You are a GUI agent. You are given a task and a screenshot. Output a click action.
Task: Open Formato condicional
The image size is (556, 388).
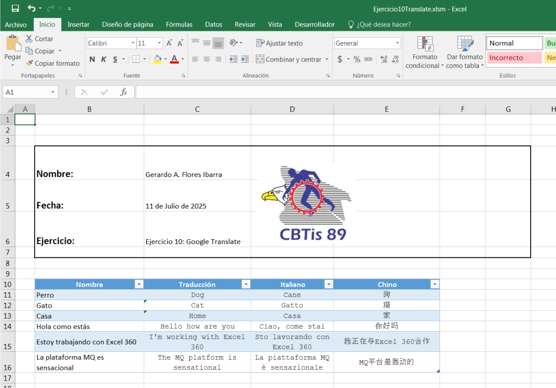425,54
